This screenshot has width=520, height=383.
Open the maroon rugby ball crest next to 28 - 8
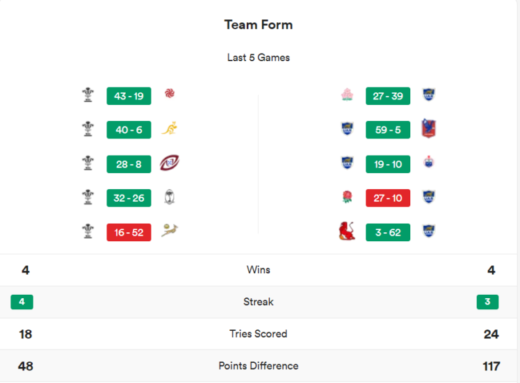pos(170,163)
